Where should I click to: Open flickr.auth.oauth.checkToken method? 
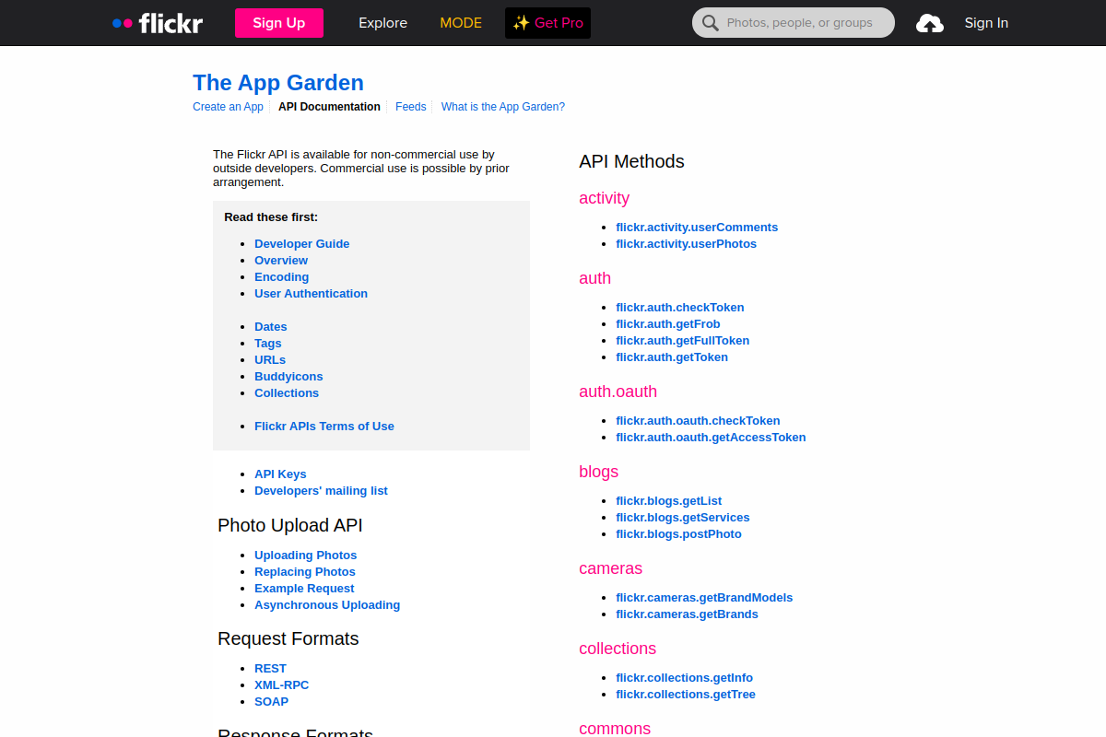click(698, 421)
